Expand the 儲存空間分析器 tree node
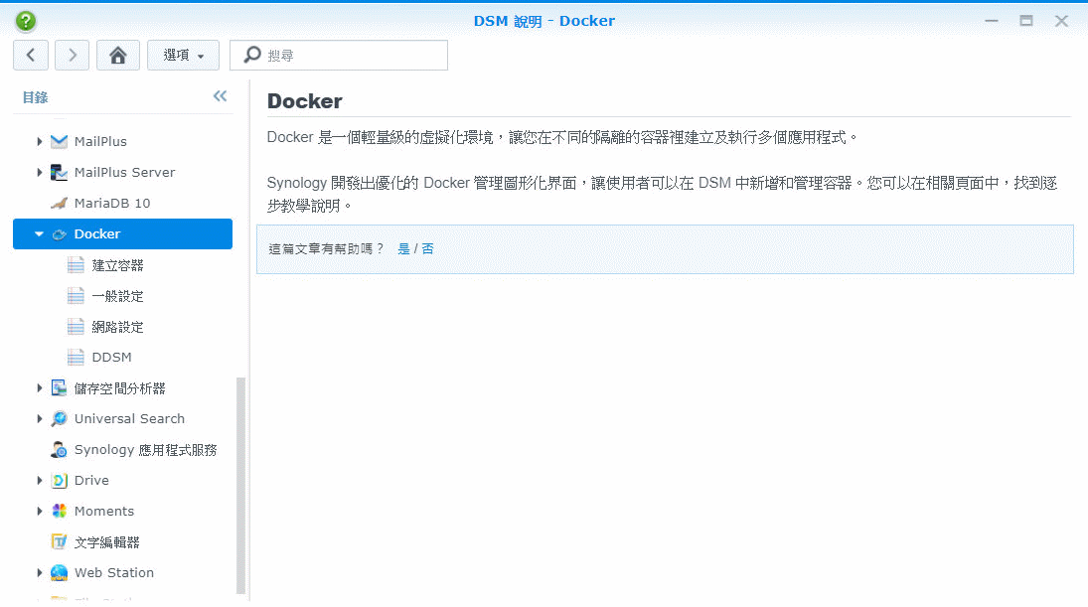Viewport: 1088px width, 607px height. pyautogui.click(x=40, y=388)
